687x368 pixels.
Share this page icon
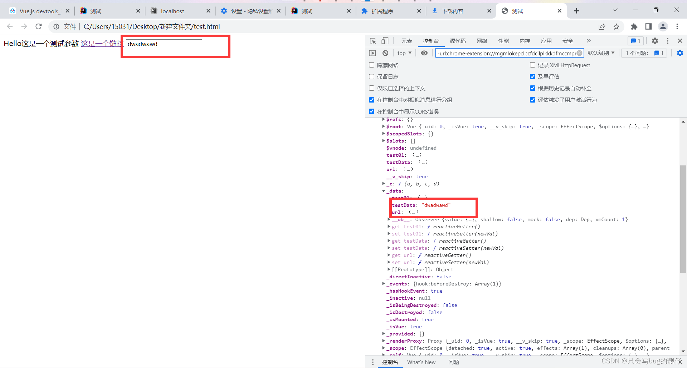(602, 26)
